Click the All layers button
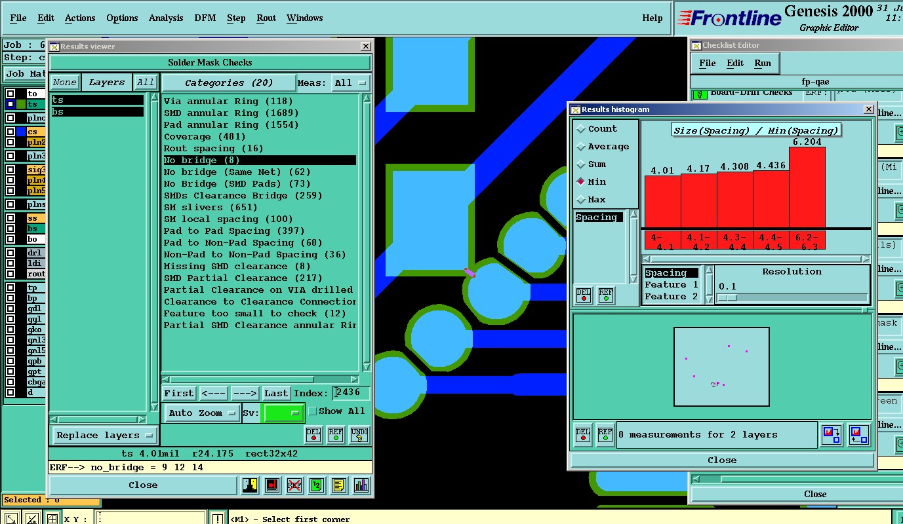Viewport: 903px width, 524px height. click(x=146, y=83)
